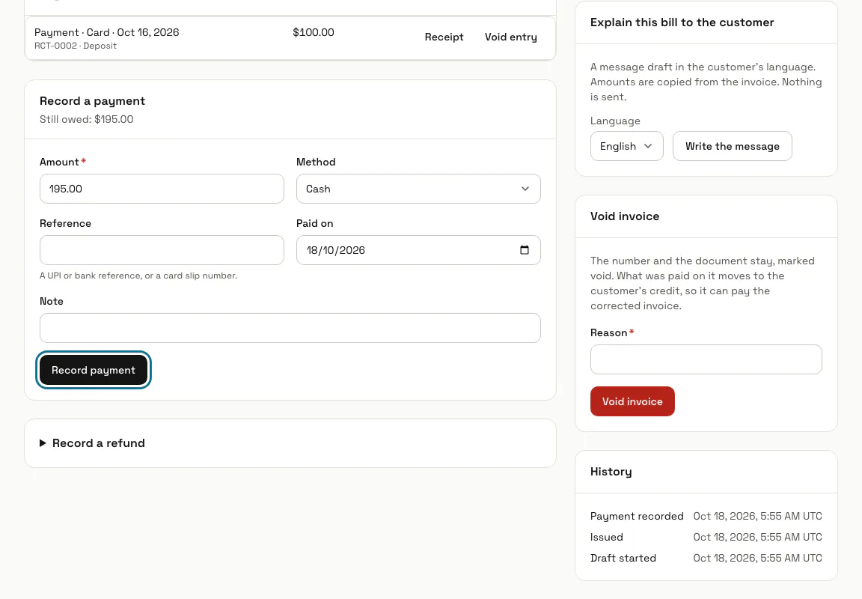The width and height of the screenshot is (862, 599).
Task: Expand the Record a refund section
Action: point(92,443)
